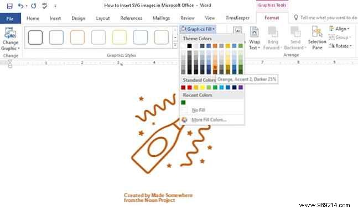Screen dimensions: 358x210
Task: Open the Selection Pane
Action: (317, 38)
